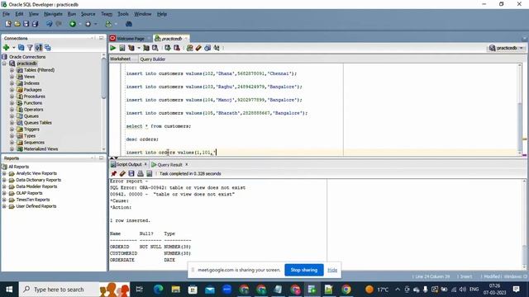Viewport: 529px width, 297px height.
Task: Open the Navigate menu
Action: coord(53,14)
